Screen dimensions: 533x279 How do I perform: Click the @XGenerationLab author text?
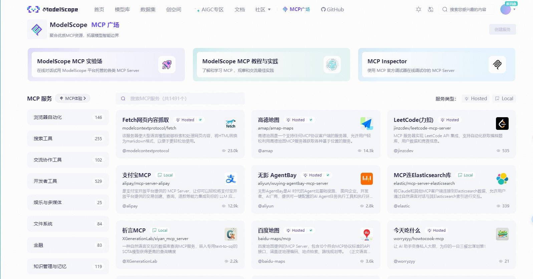[140, 261]
